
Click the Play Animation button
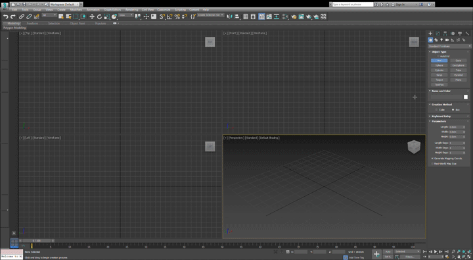pos(436,251)
